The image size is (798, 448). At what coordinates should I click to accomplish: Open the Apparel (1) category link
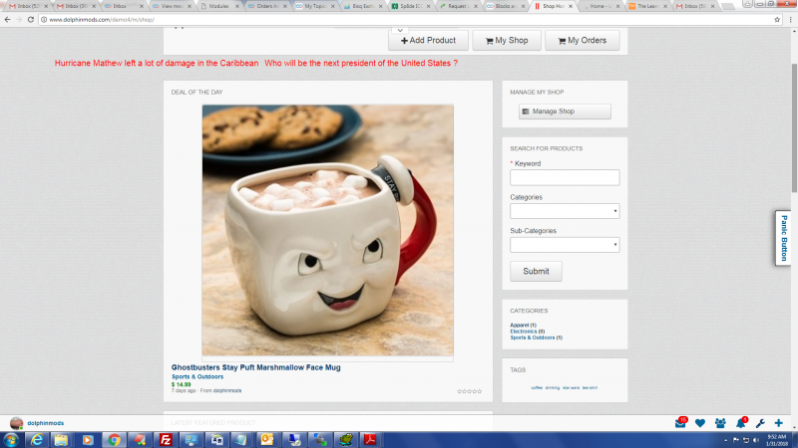pos(523,326)
